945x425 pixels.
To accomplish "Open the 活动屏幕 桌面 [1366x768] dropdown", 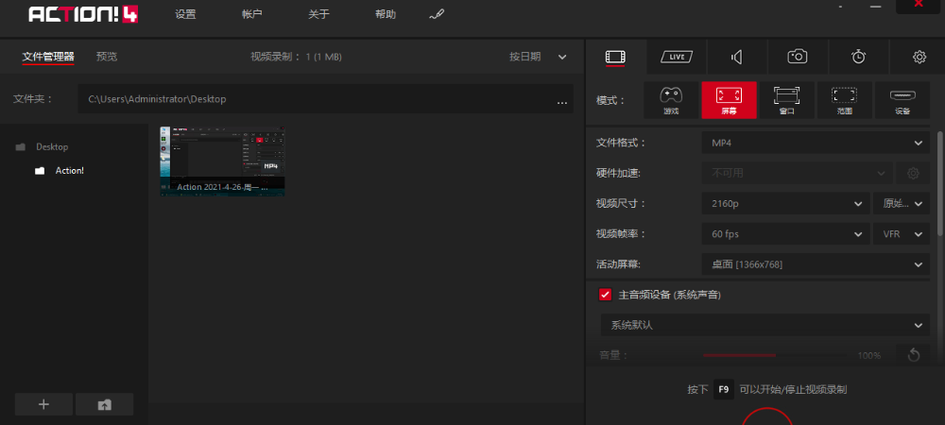I will [x=816, y=264].
